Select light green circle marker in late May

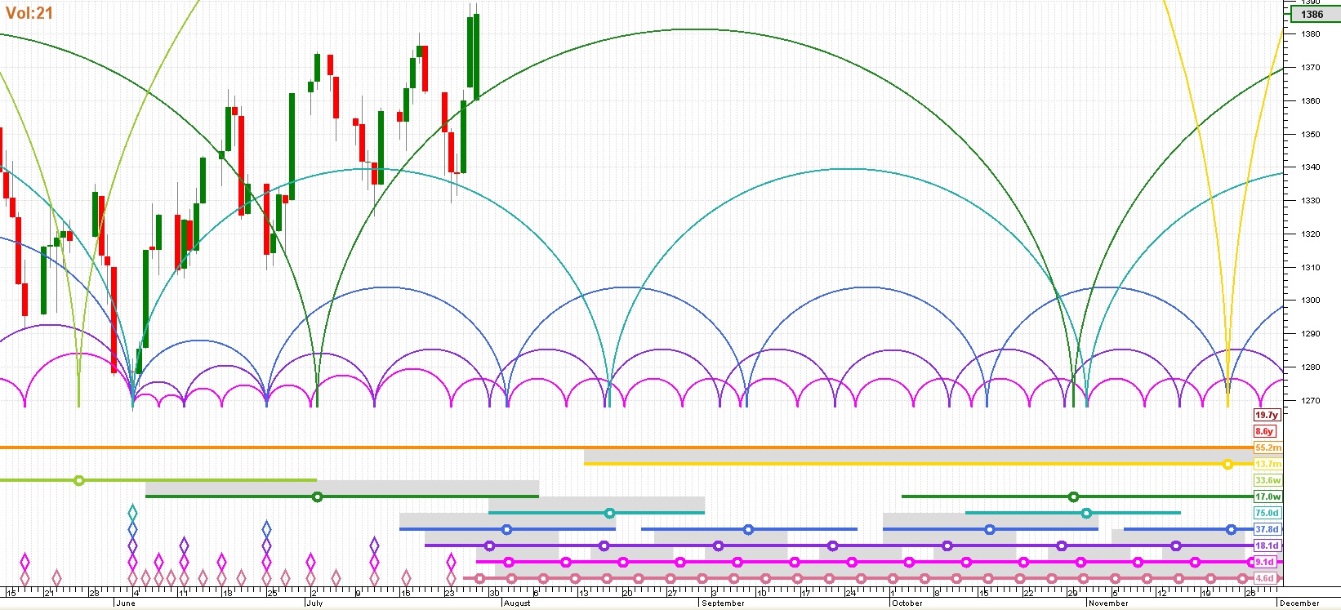tap(79, 481)
